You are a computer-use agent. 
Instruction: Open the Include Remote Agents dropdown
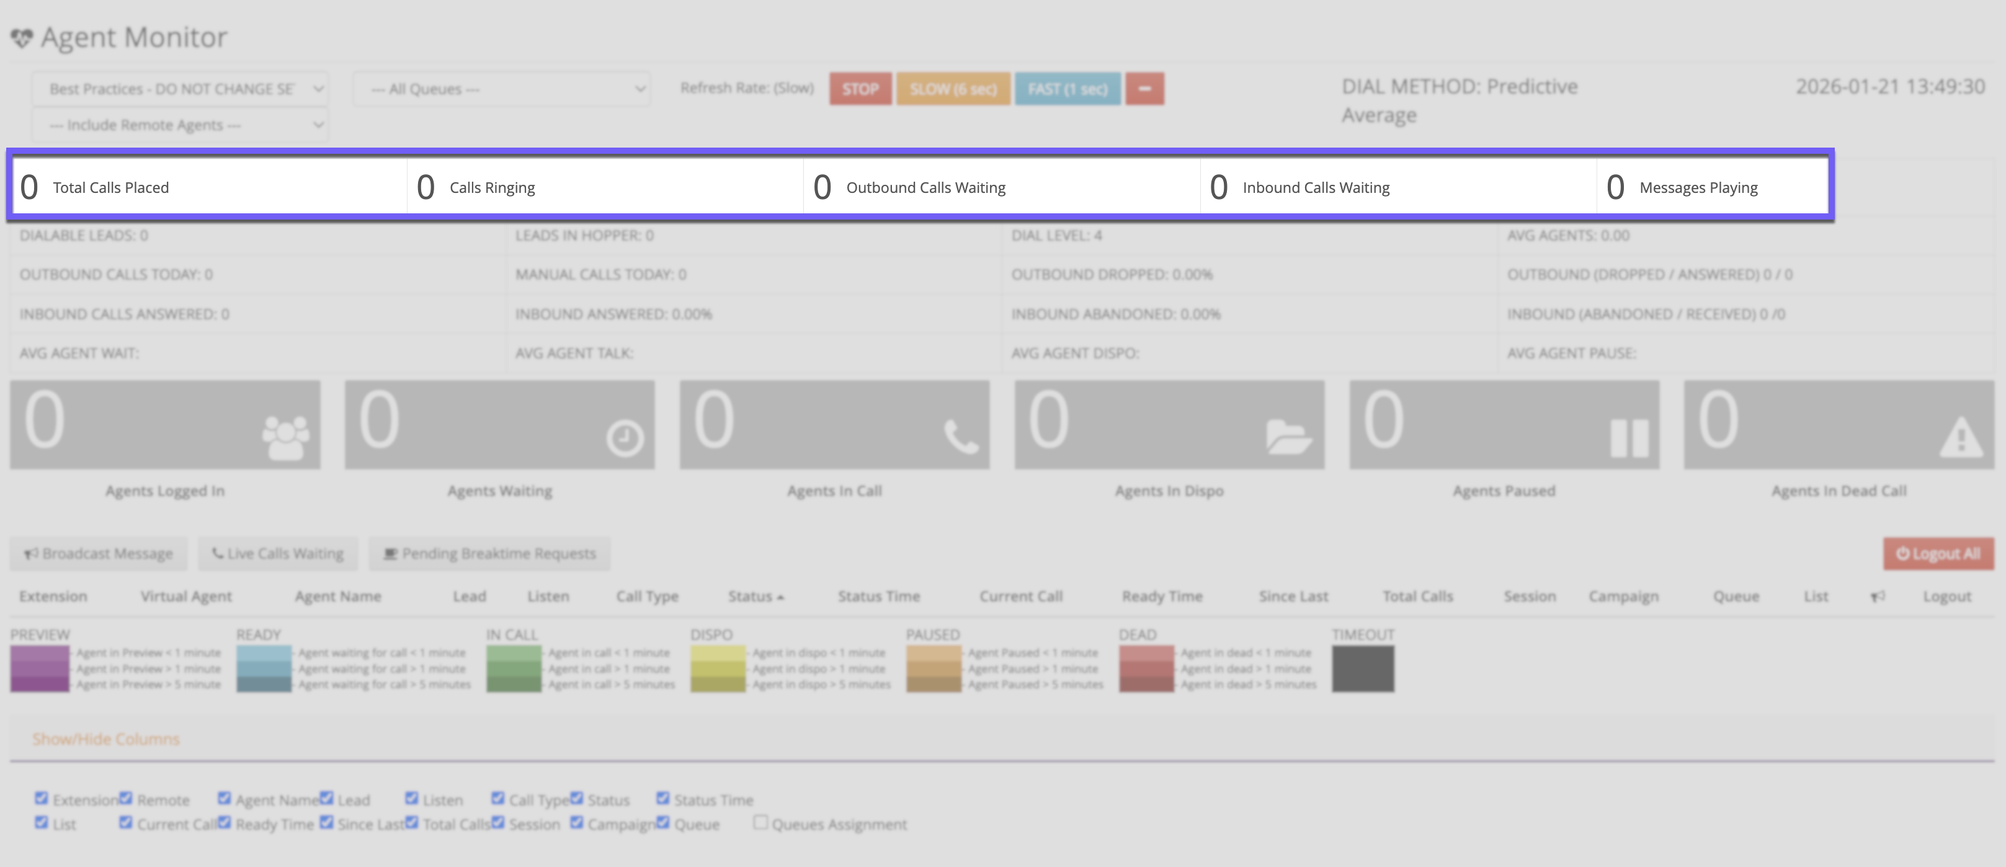point(180,125)
